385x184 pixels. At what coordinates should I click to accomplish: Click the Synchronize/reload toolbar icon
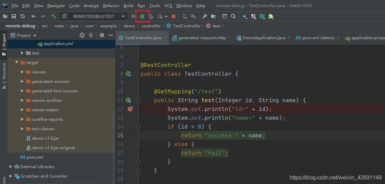pos(23,17)
